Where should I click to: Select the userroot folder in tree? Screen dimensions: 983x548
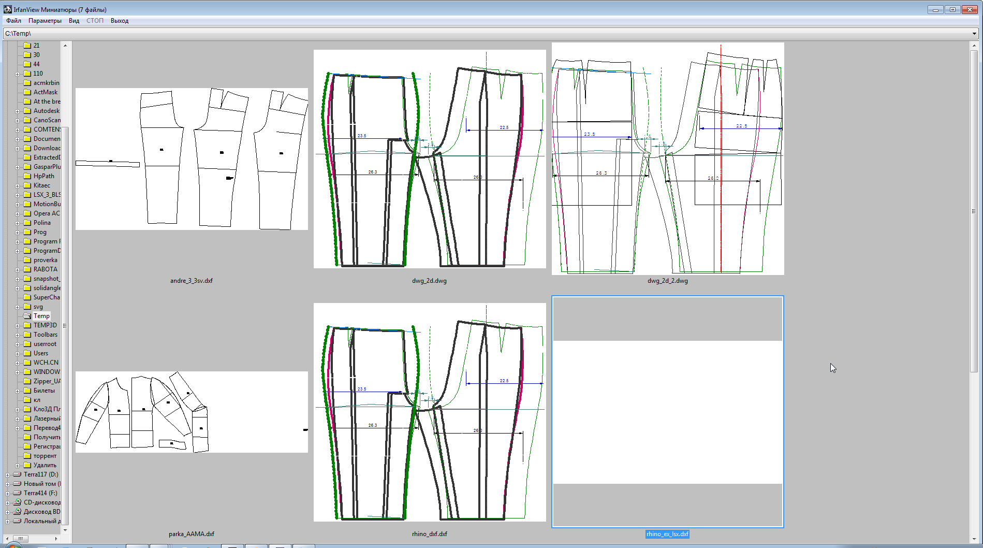pos(45,344)
